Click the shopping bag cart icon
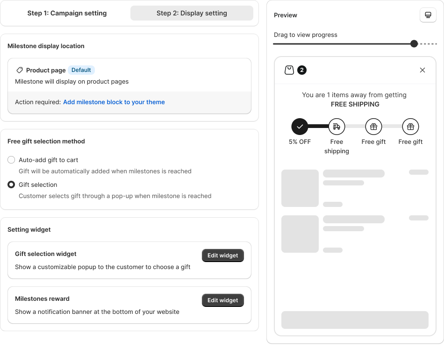 289,70
